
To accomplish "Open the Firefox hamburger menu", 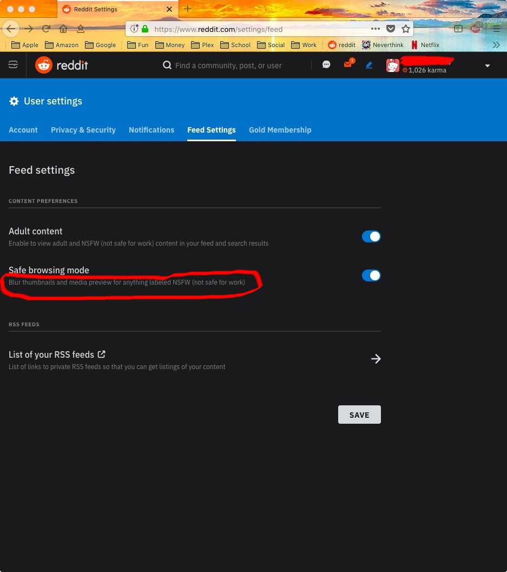I will pos(496,29).
